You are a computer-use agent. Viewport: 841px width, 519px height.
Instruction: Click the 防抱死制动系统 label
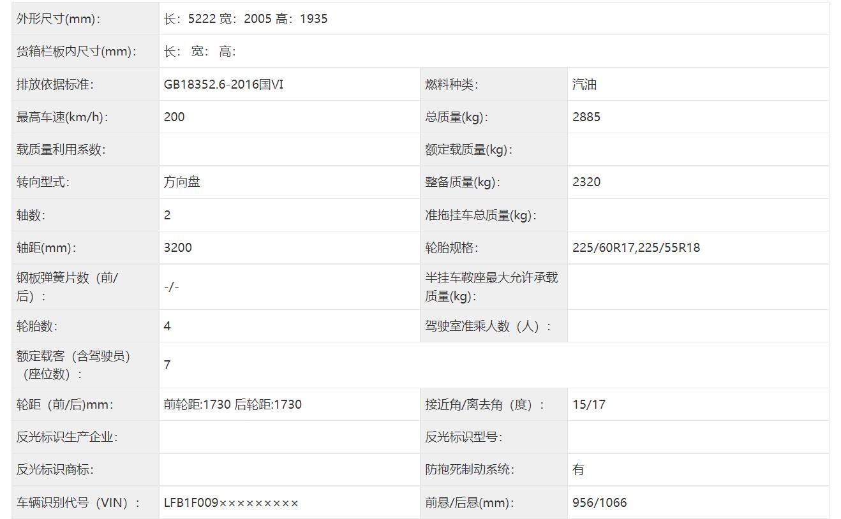pyautogui.click(x=470, y=469)
